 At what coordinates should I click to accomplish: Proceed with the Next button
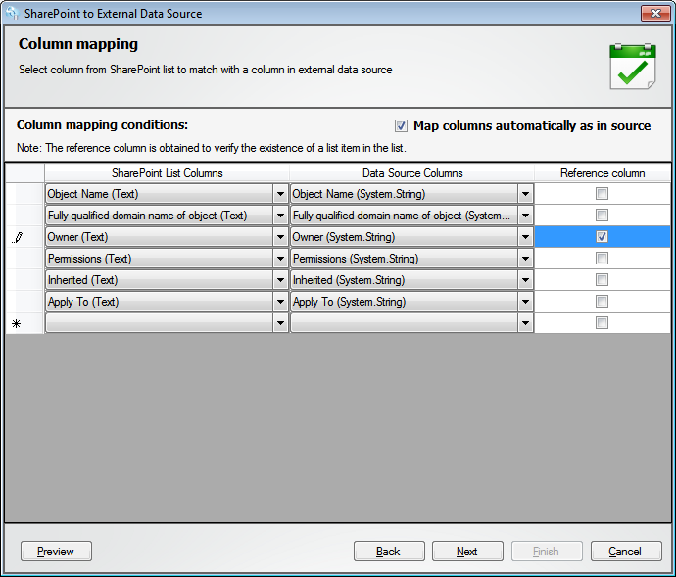point(467,552)
